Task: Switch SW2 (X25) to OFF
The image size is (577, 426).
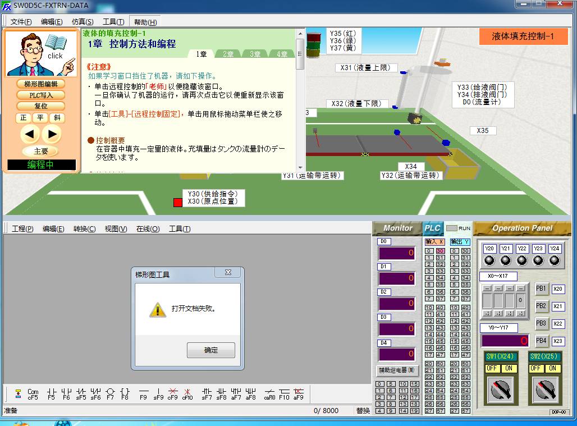Action: 535,368
